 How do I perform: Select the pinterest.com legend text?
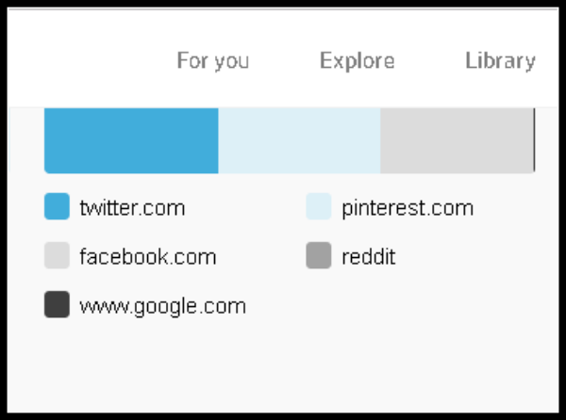click(x=408, y=207)
